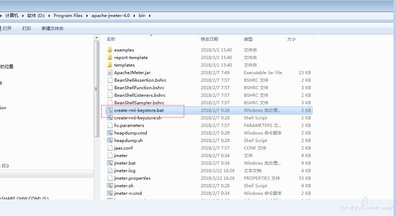Select the jmeter.bat file icon
The image size is (396, 216).
(x=110, y=163)
